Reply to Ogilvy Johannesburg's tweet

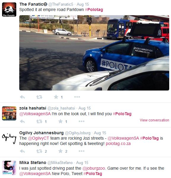22,151
